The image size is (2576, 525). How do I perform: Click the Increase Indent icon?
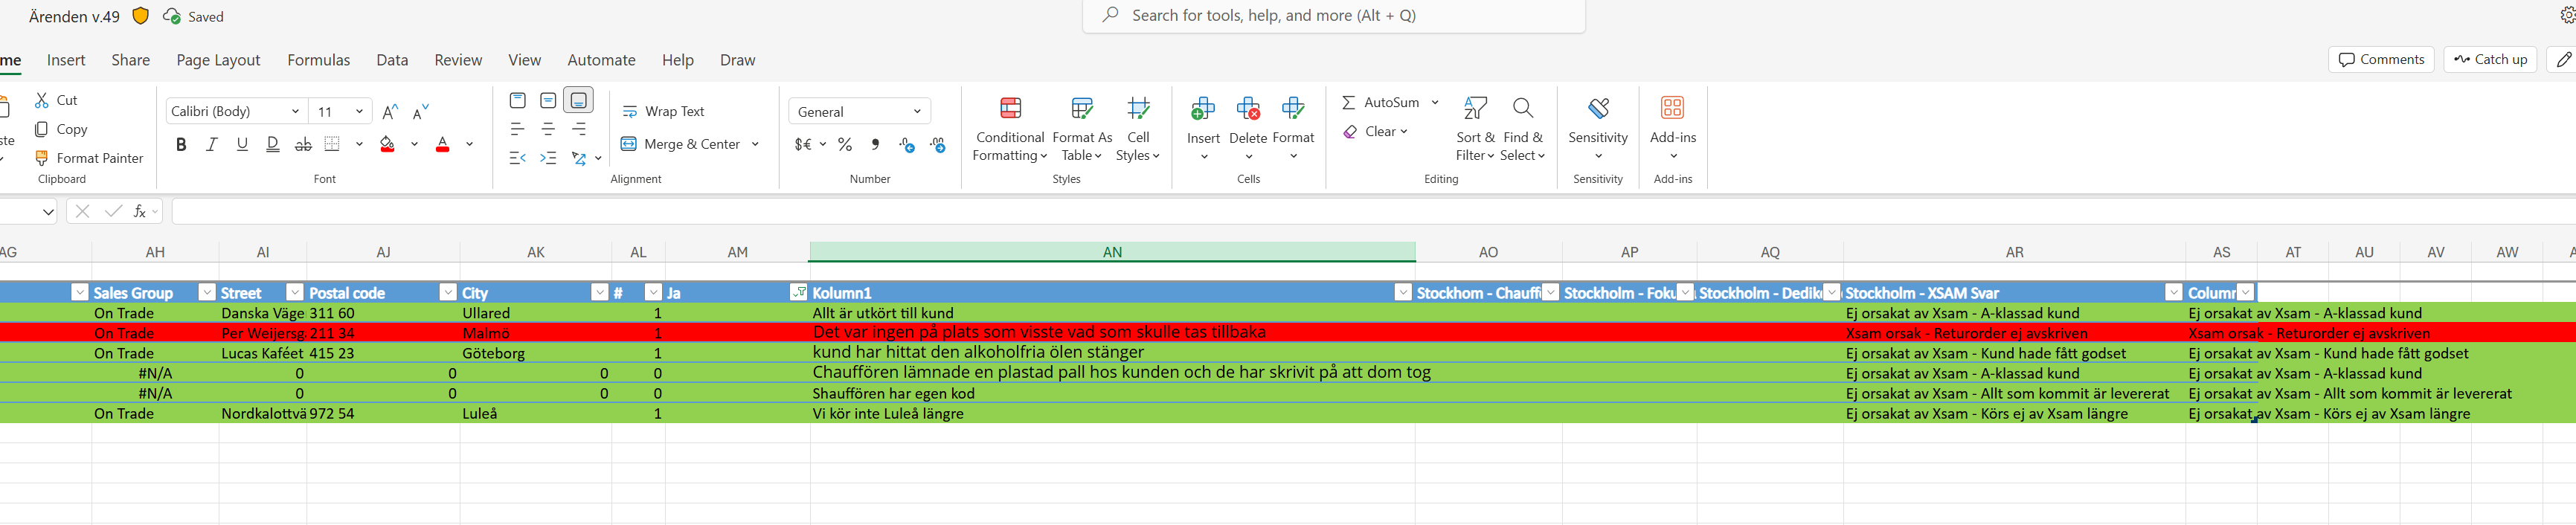coord(548,158)
